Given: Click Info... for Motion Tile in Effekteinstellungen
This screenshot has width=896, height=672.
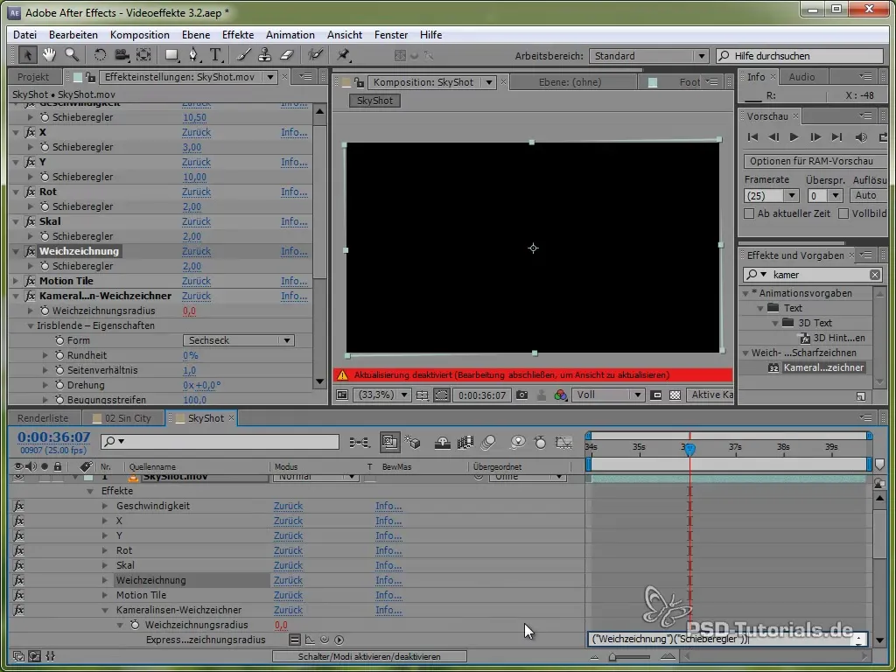Looking at the screenshot, I should coord(294,281).
